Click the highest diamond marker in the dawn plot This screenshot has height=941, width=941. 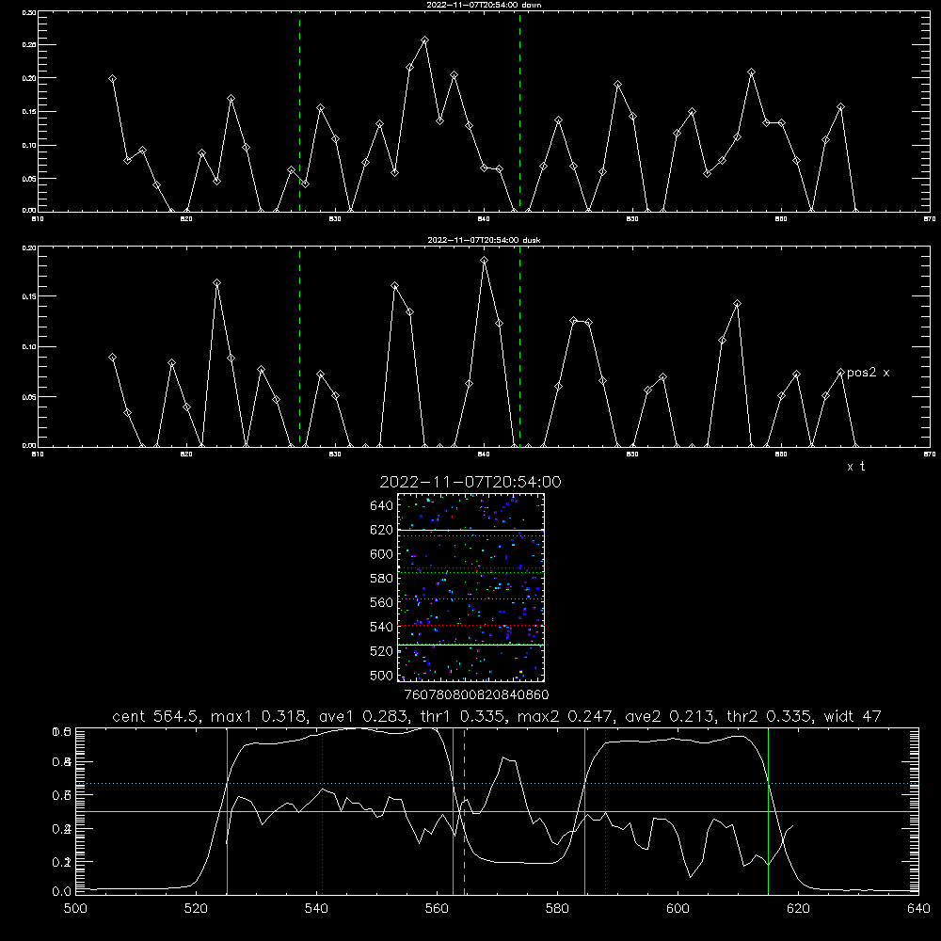[425, 40]
